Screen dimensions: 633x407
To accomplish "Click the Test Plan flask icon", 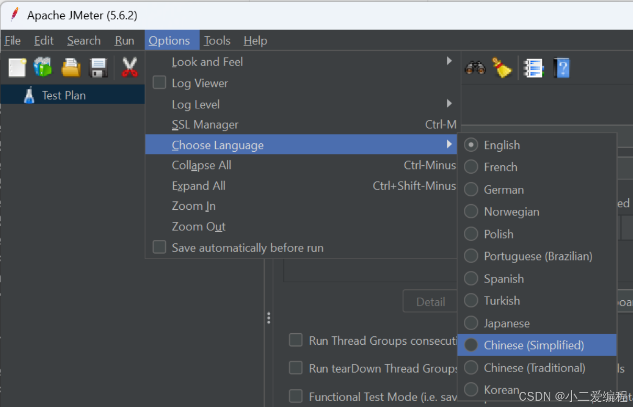I will [29, 95].
